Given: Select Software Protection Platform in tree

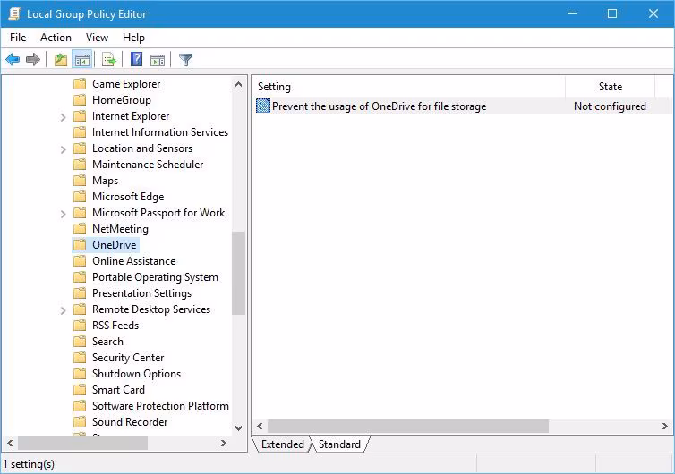Looking at the screenshot, I should tap(160, 406).
